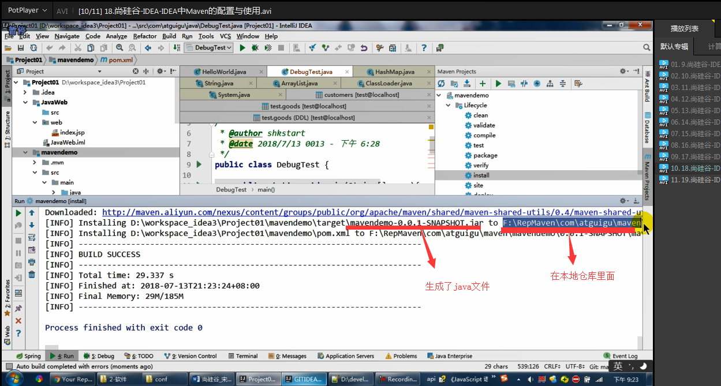Expand the .mvn folder node
This screenshot has width=721, height=386.
tap(35, 163)
